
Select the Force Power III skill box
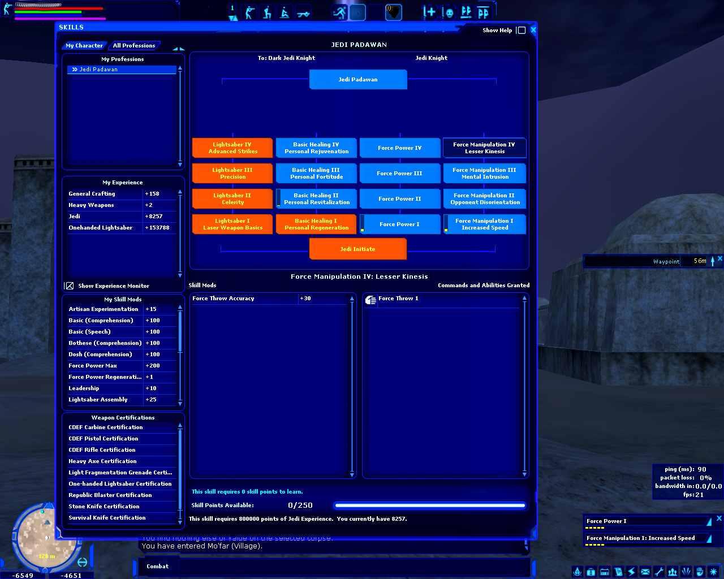tap(400, 173)
